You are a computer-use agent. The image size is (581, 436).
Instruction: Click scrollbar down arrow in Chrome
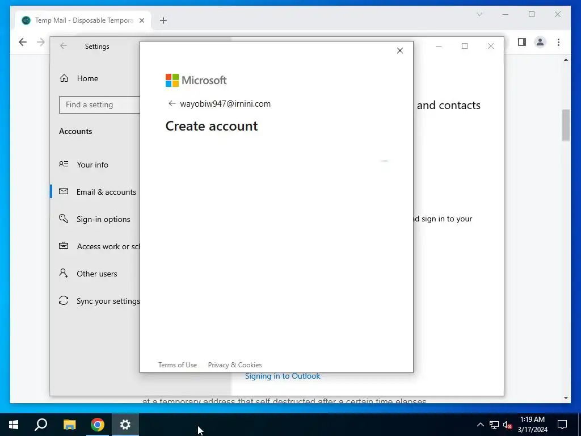coord(566,398)
